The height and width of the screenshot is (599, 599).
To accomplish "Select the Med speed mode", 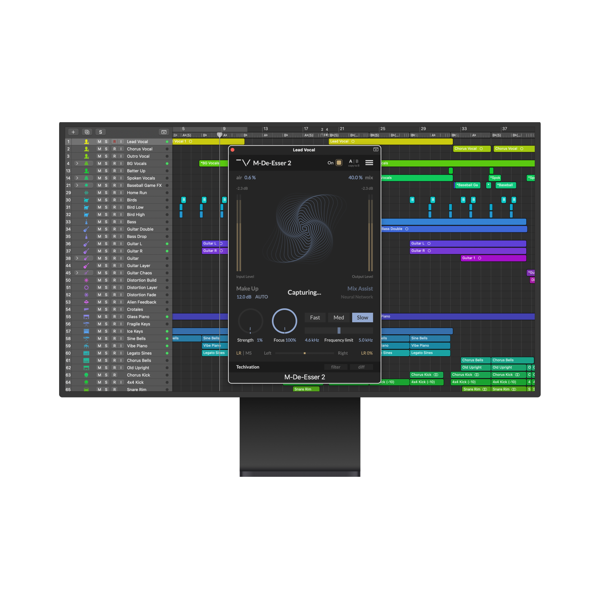I will (x=339, y=318).
